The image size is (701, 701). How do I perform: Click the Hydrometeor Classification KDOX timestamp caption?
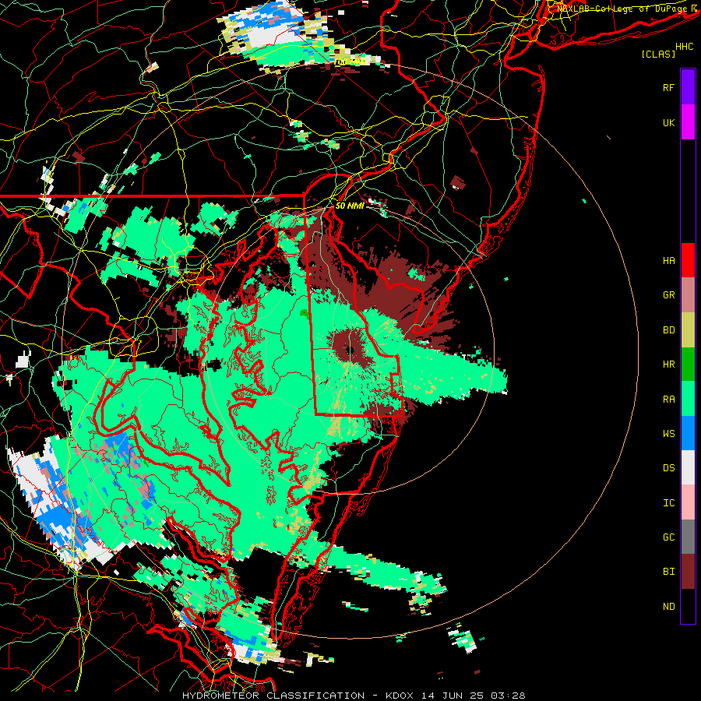pyautogui.click(x=354, y=696)
